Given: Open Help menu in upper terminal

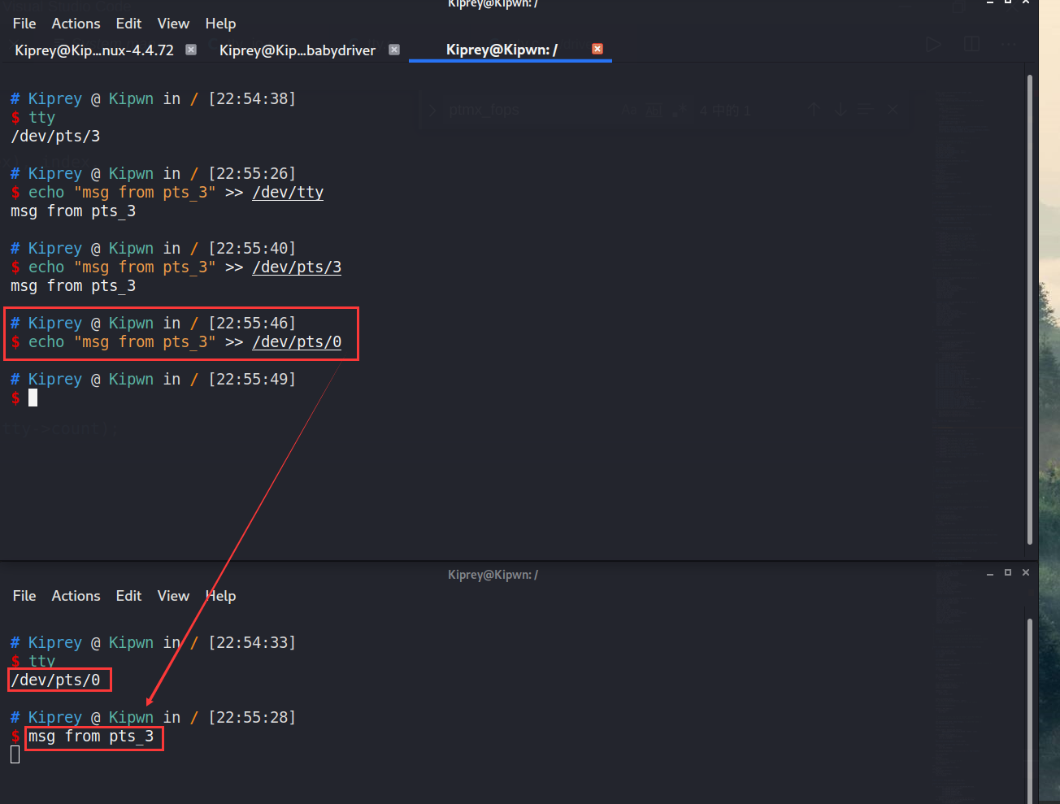Looking at the screenshot, I should (220, 24).
